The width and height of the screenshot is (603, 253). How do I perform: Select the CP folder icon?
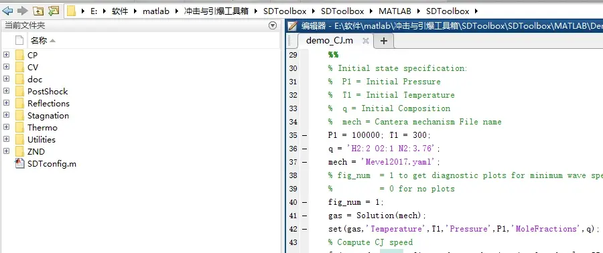[x=19, y=55]
